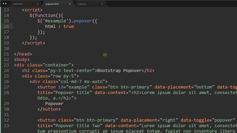
Task: Click data-placement="bottom" attribute
Action: pyautogui.click(x=184, y=87)
